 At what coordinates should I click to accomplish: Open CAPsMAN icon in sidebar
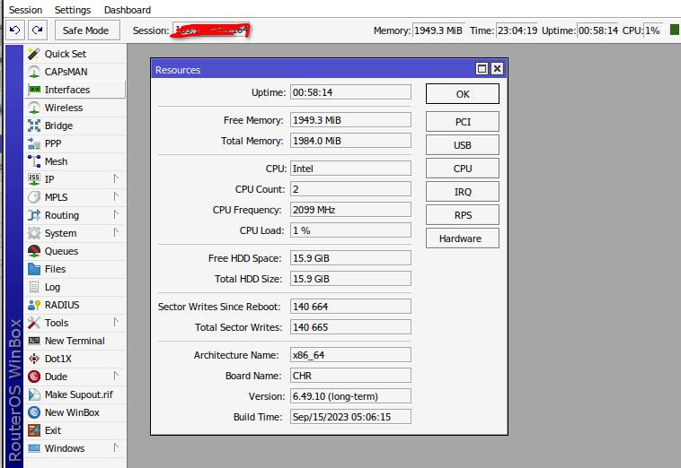[34, 72]
